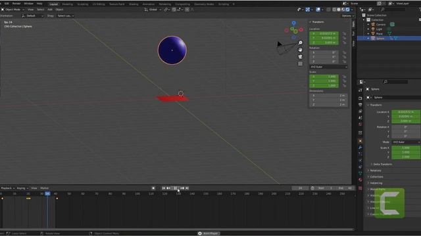Pause the animation playback
Image resolution: width=421 pixels, height=236 pixels.
(x=176, y=188)
